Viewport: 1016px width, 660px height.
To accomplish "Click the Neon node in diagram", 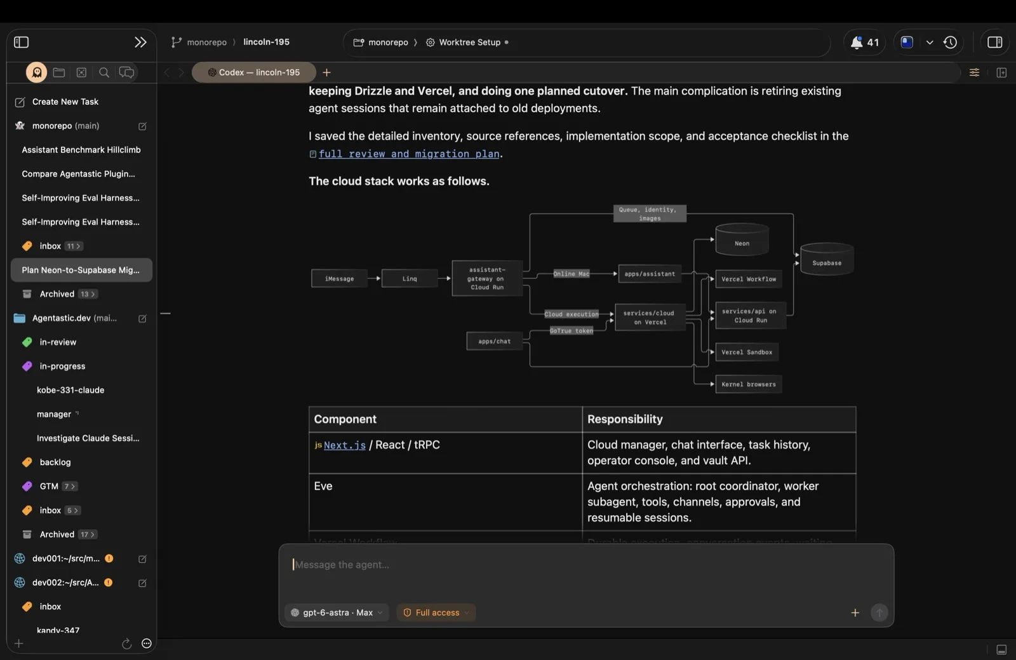I will (742, 239).
